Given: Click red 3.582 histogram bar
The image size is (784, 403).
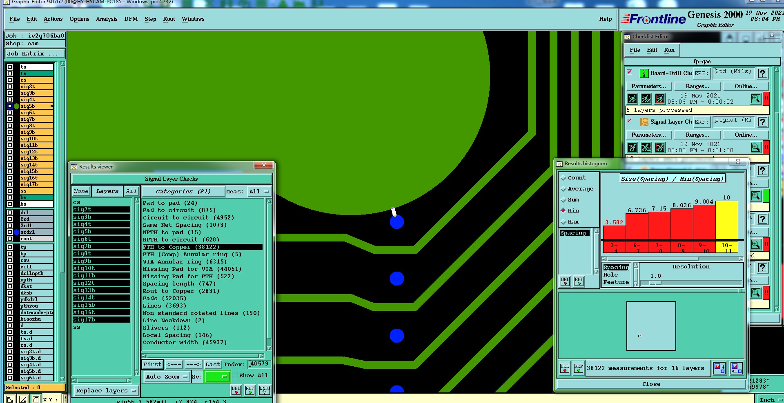Looking at the screenshot, I should click(614, 232).
